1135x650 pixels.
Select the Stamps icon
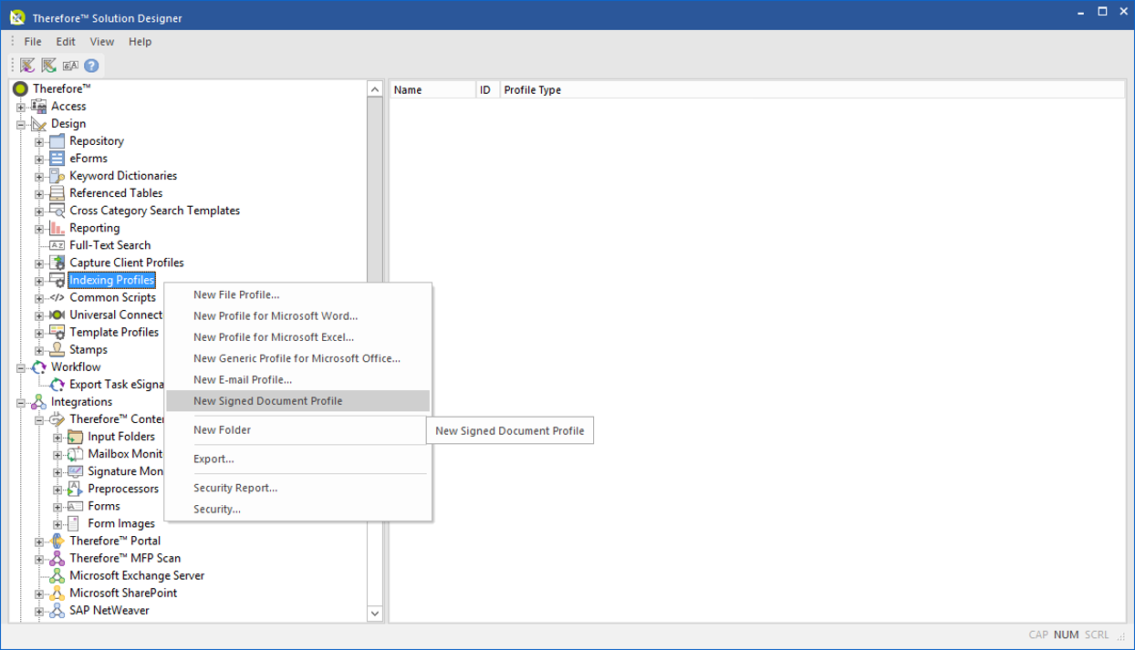point(58,349)
